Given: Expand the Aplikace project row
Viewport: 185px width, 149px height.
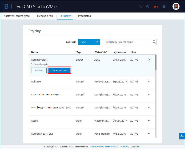Looking at the screenshot, I should [x=149, y=81].
